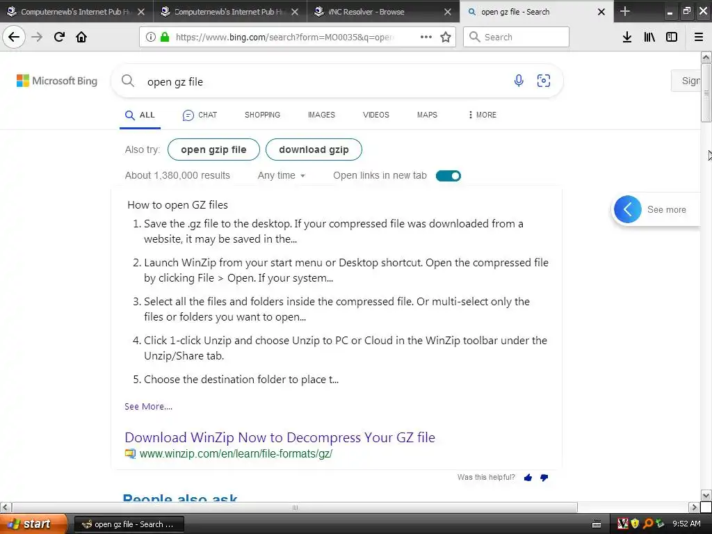This screenshot has height=534, width=712.
Task: Click the horizontal scrollbar thumb
Action: [x=295, y=507]
